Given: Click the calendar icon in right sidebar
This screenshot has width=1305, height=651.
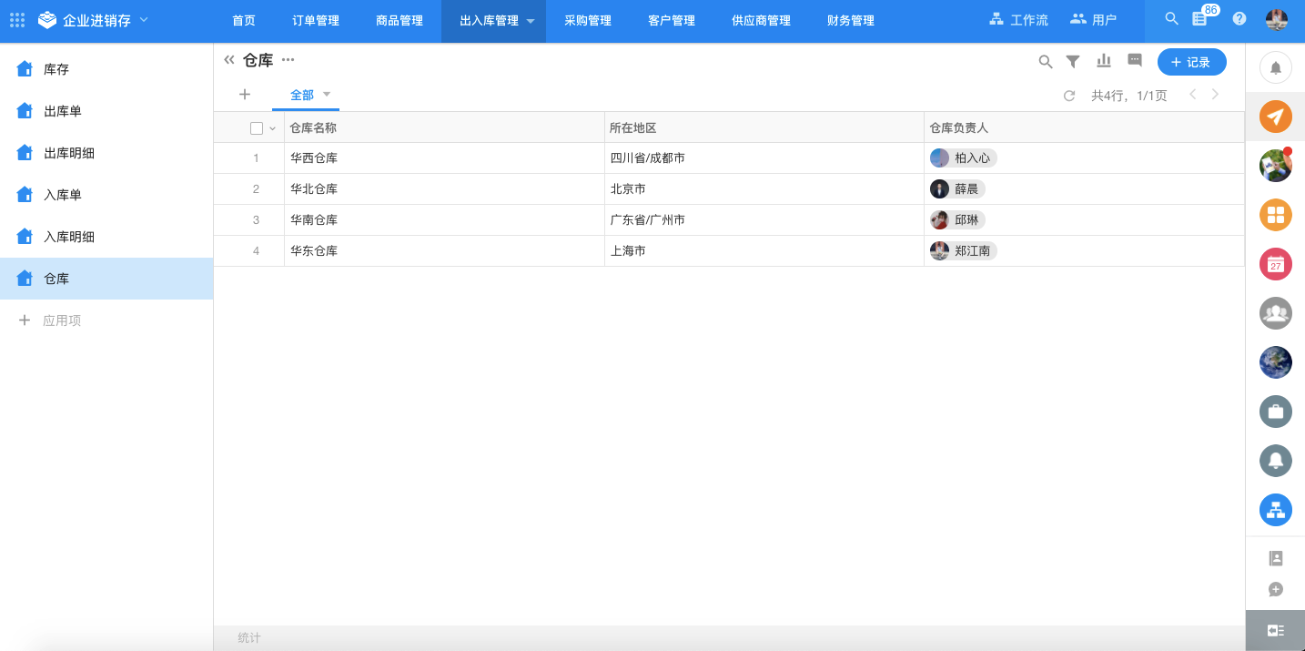Looking at the screenshot, I should coord(1275,264).
